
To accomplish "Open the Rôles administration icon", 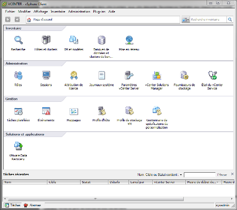I will click(x=18, y=76).
